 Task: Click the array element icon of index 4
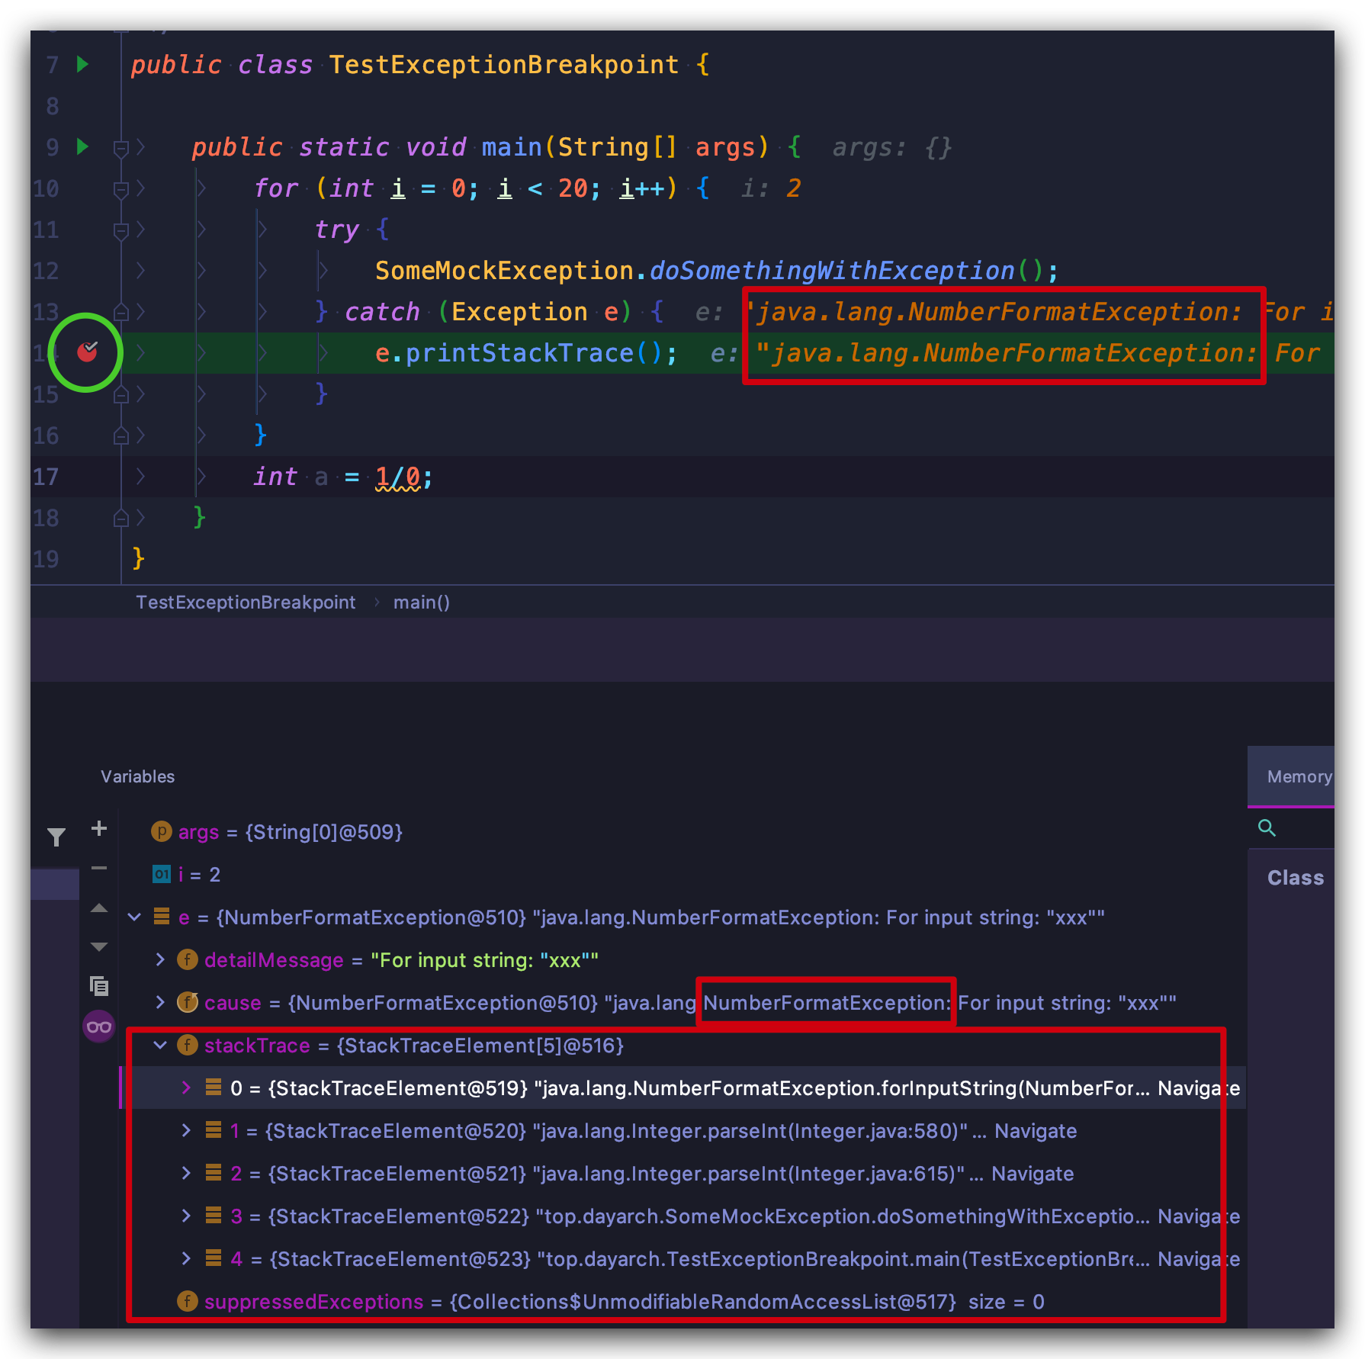click(214, 1258)
